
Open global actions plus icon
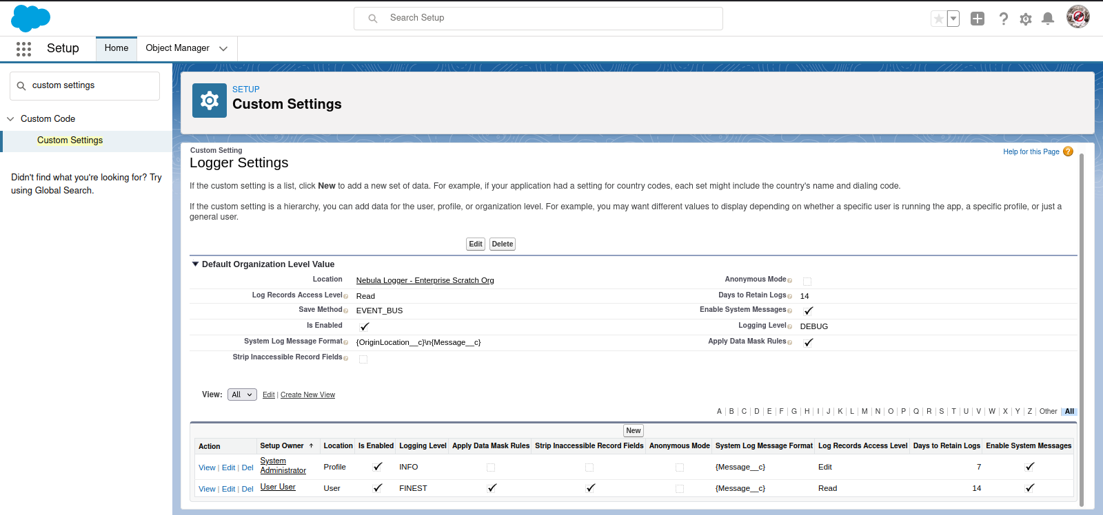click(978, 19)
